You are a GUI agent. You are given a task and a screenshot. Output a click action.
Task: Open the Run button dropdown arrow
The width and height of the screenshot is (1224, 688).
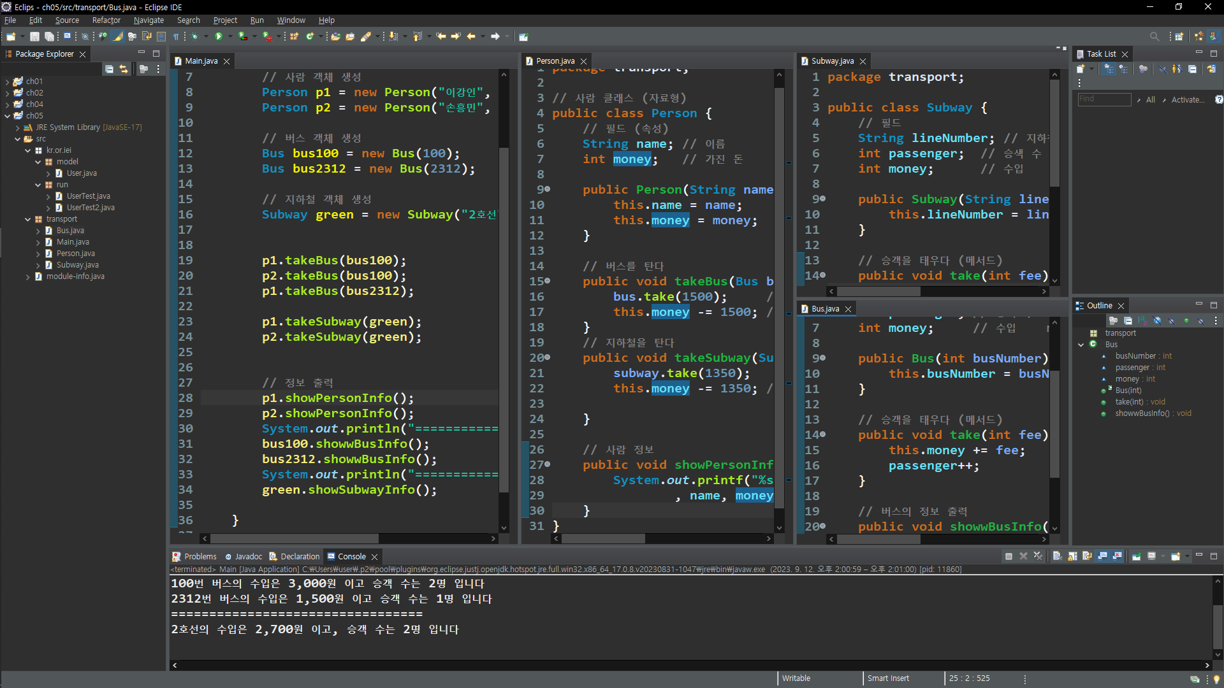[229, 36]
